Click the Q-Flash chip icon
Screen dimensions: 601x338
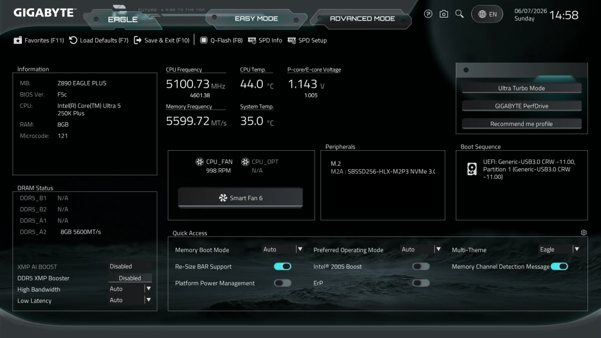pyautogui.click(x=204, y=40)
